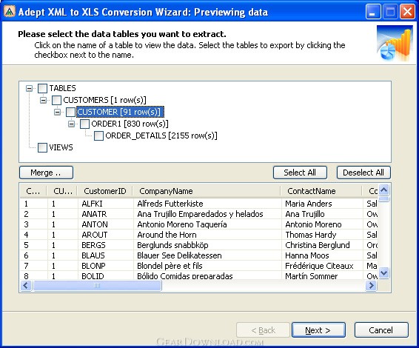Click the horizontal scrollbar right arrow
Image resolution: width=419 pixels, height=348 pixels.
(371, 286)
